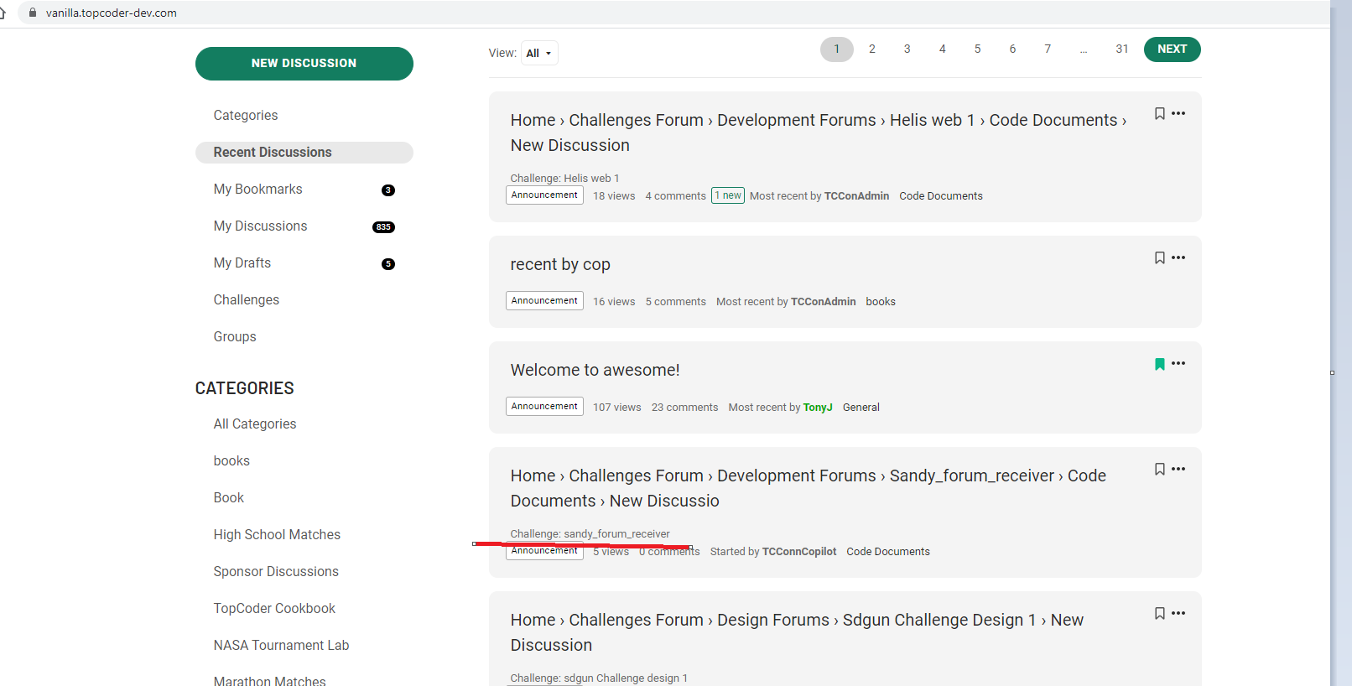Open High School Matches category
Screen dimensions: 1352x686
[x=277, y=534]
